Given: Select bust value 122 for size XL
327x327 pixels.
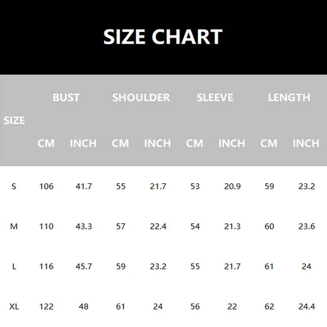Looking at the screenshot, I should pos(46,306).
